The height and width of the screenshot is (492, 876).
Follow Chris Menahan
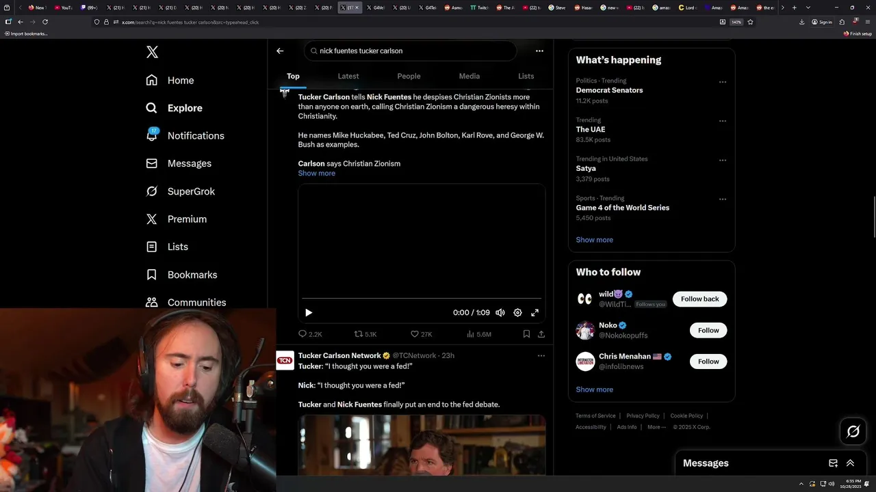pos(708,361)
